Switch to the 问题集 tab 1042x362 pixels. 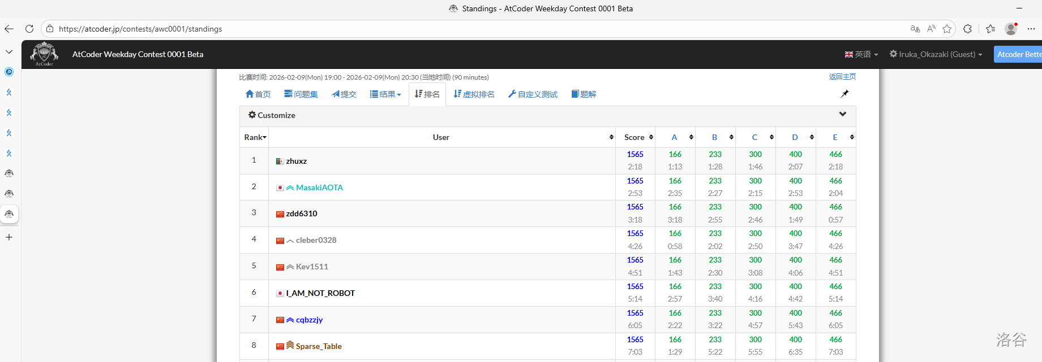301,94
